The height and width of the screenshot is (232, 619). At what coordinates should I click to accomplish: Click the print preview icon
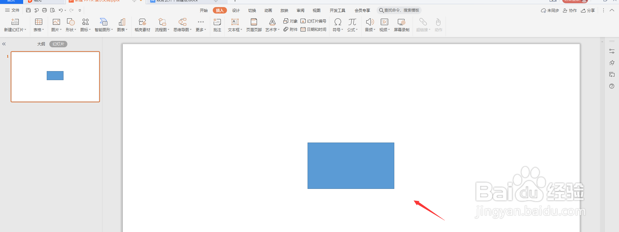coord(53,10)
